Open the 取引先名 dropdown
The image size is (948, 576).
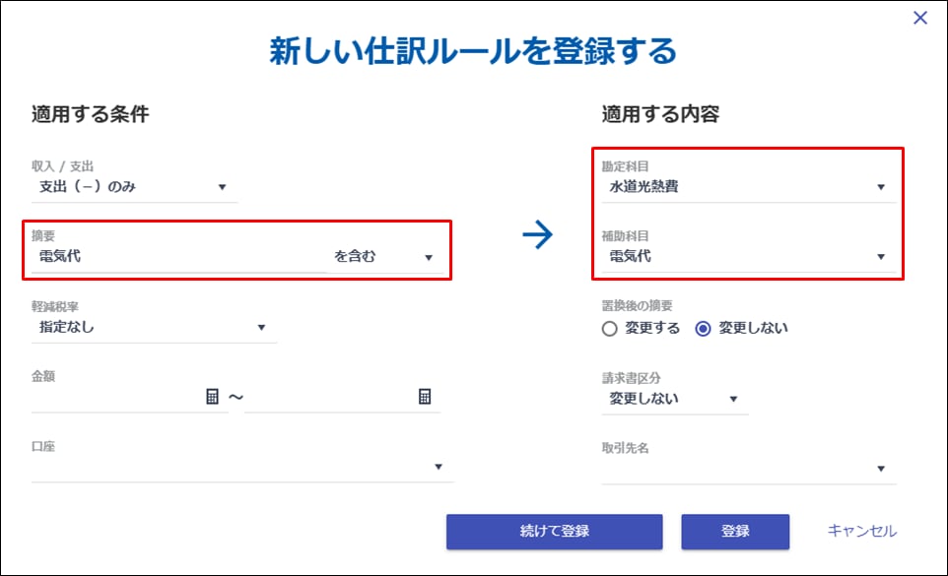748,469
